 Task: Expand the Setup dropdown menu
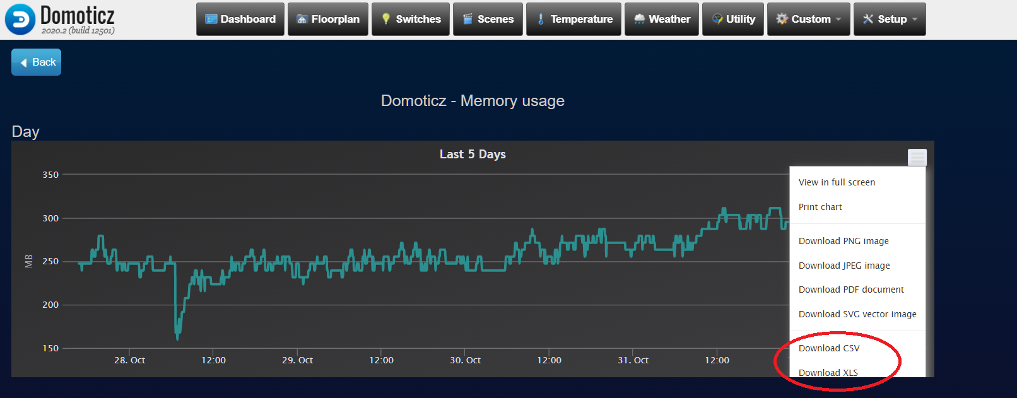[x=890, y=19]
